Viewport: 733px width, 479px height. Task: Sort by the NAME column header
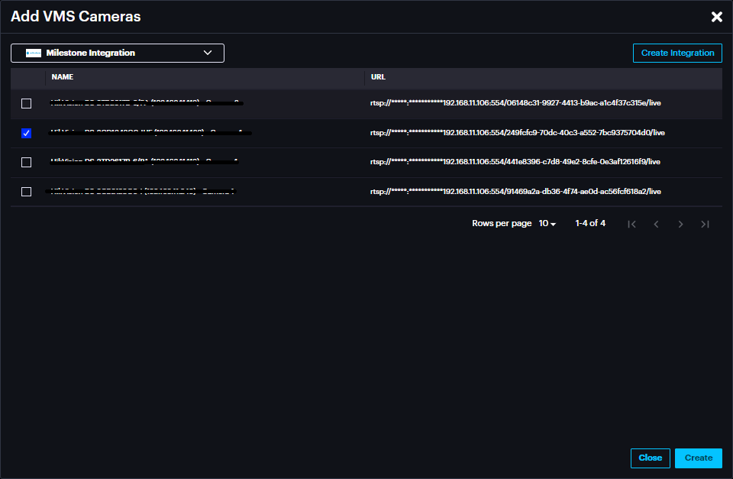pos(63,77)
